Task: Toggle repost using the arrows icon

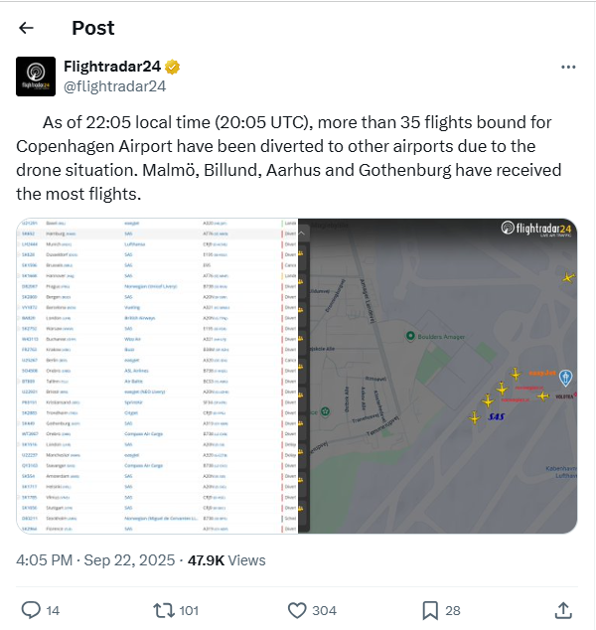Action: pyautogui.click(x=164, y=609)
